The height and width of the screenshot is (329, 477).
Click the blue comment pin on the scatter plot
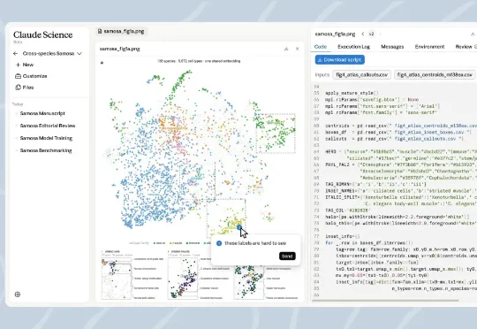[239, 227]
